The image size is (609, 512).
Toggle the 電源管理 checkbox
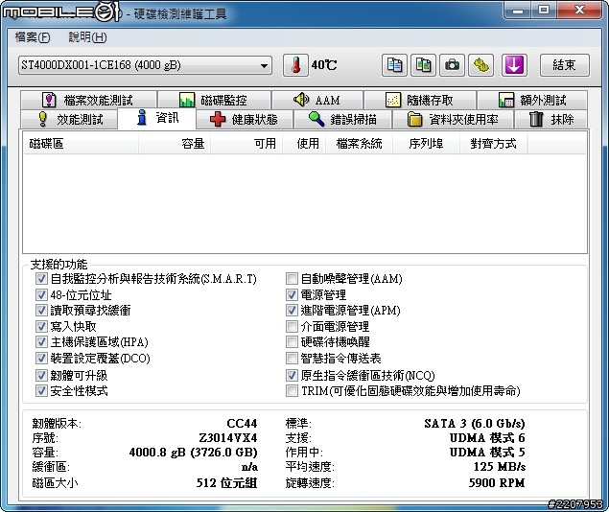(292, 294)
